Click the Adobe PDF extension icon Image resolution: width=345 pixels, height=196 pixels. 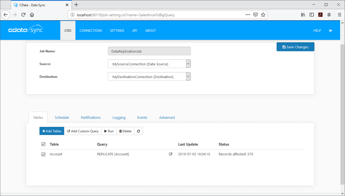[320, 15]
